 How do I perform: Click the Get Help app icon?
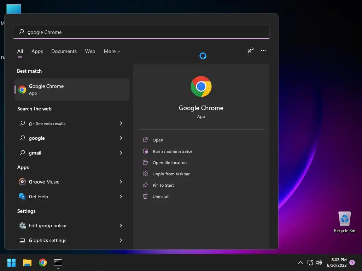(x=22, y=196)
